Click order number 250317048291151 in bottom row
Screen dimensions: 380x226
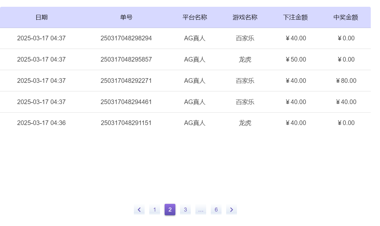tap(126, 123)
